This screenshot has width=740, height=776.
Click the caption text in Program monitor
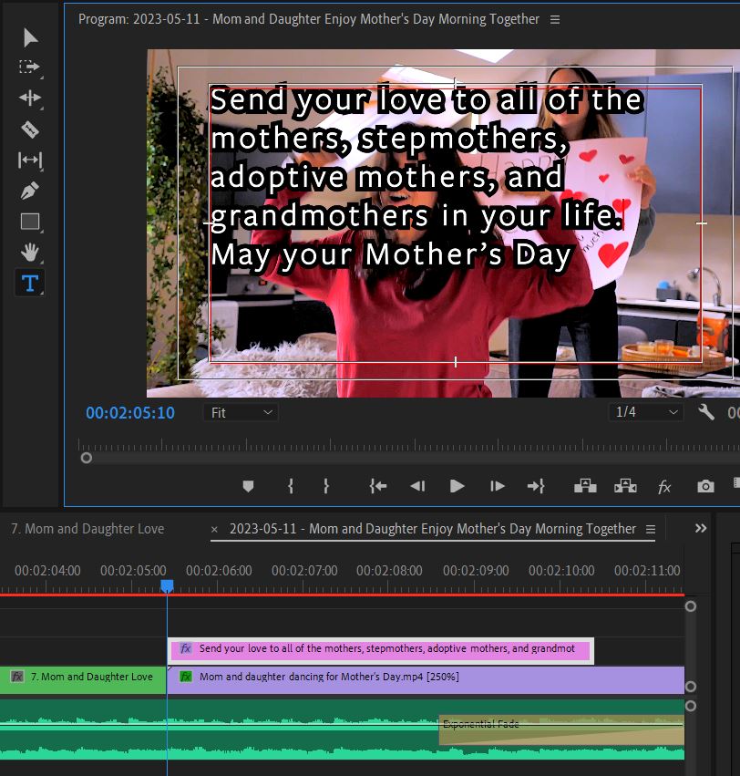[x=426, y=177]
